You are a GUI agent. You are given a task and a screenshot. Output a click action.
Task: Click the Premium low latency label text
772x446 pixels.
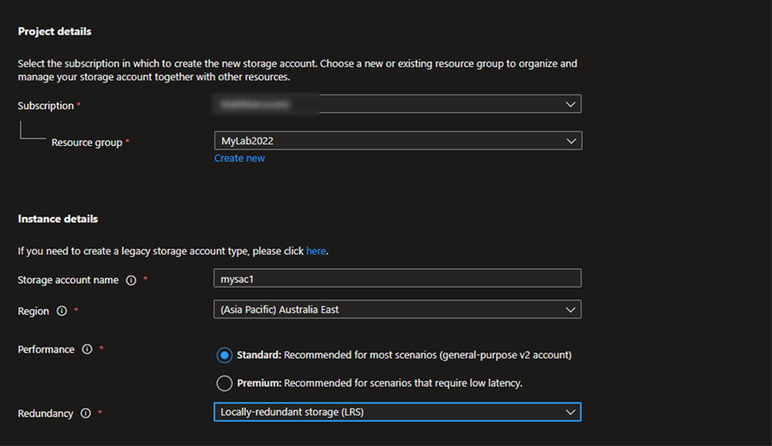tap(380, 383)
